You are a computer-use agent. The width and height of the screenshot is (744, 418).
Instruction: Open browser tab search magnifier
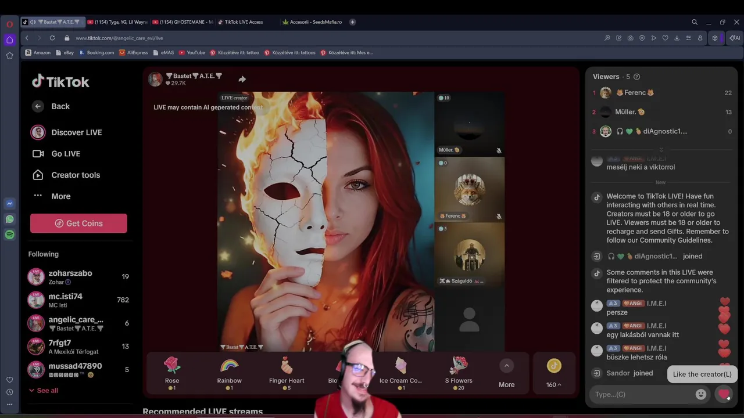click(695, 22)
